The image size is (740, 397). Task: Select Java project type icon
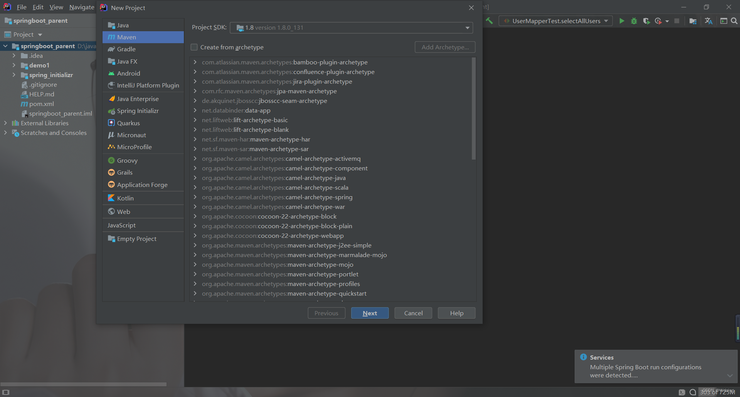(x=111, y=25)
